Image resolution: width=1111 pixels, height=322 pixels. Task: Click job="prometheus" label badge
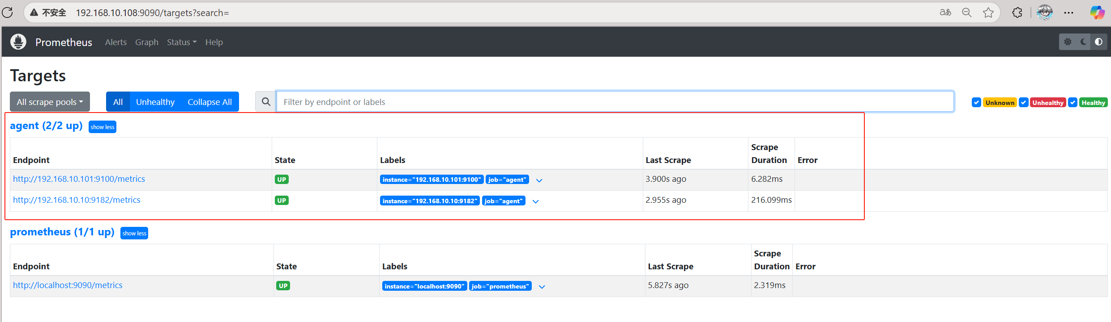tap(500, 286)
